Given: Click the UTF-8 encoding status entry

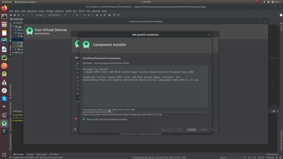Looking at the screenshot, I should (260, 158).
